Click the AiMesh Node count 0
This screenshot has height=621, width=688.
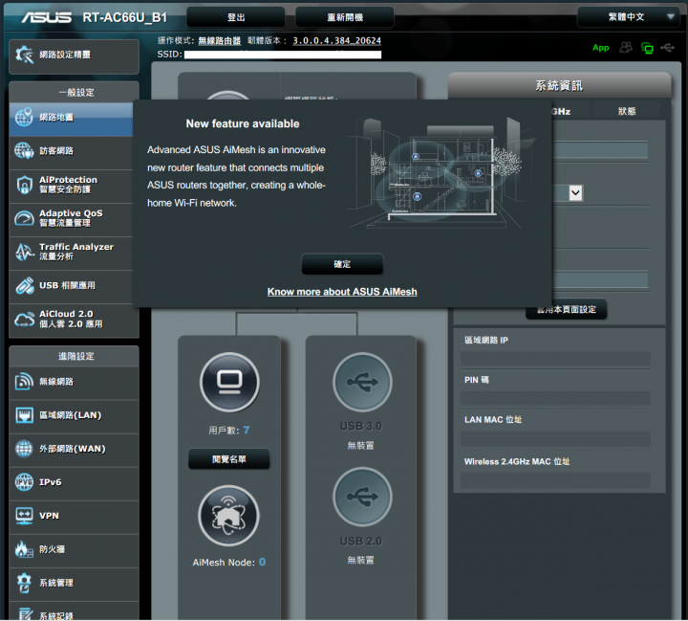tap(262, 562)
